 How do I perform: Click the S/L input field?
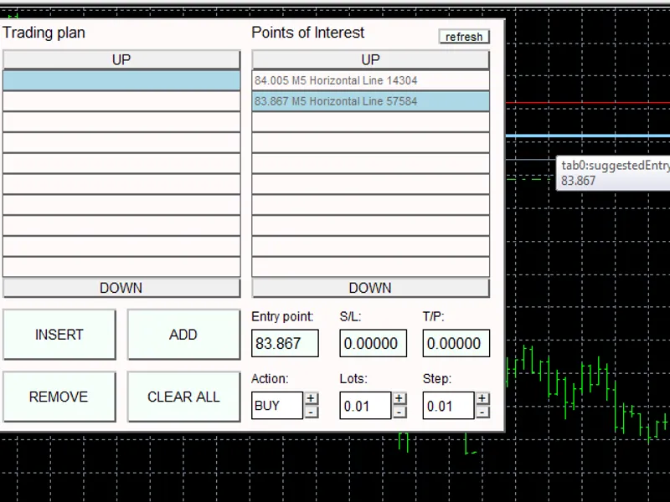[x=373, y=343]
